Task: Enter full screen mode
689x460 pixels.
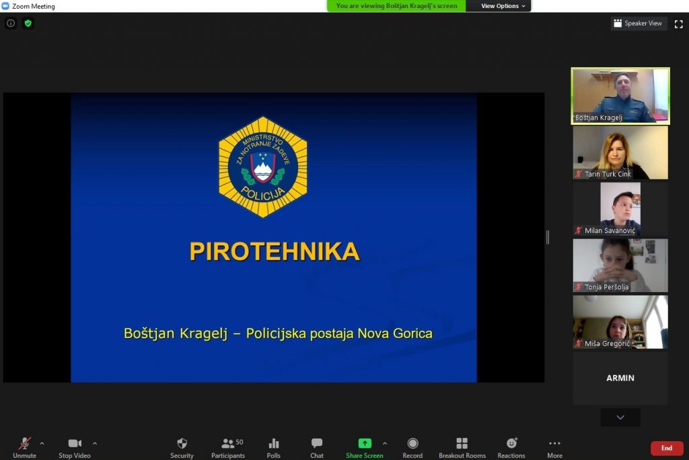Action: [x=678, y=24]
